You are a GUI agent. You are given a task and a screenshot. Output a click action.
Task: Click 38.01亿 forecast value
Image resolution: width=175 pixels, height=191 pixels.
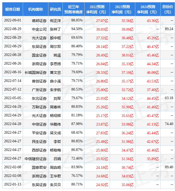coord(127,55)
